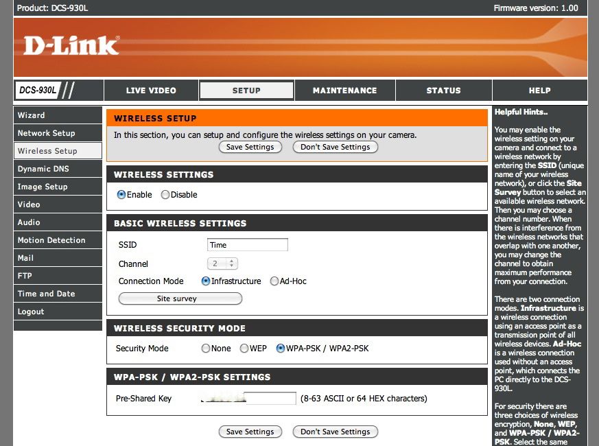Viewport: 599px width, 446px height.
Task: Click the Security Mode label
Action: (142, 348)
